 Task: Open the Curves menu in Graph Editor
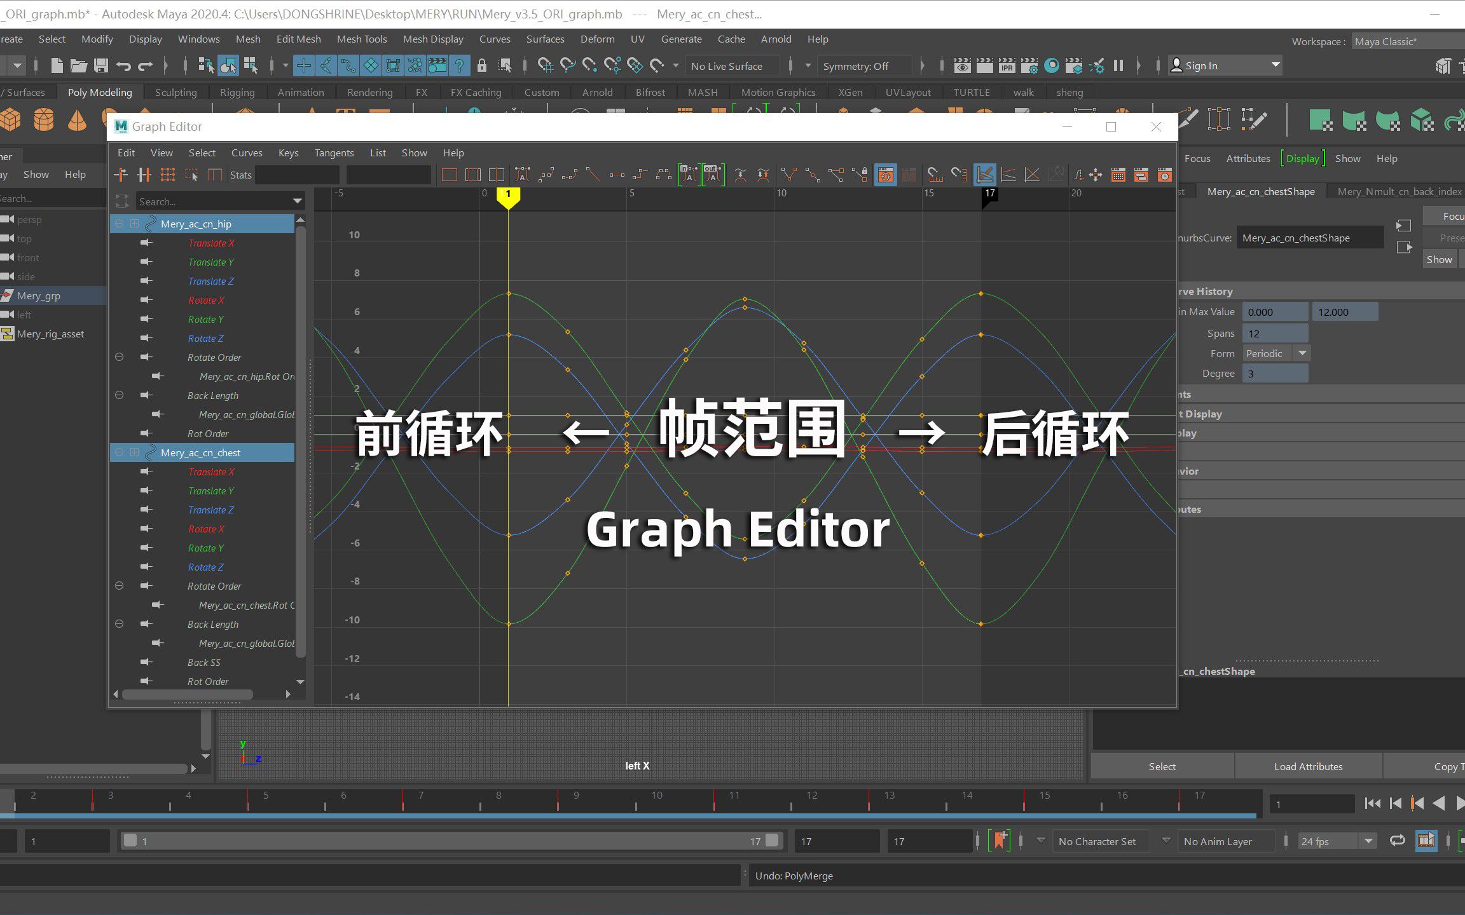(247, 152)
